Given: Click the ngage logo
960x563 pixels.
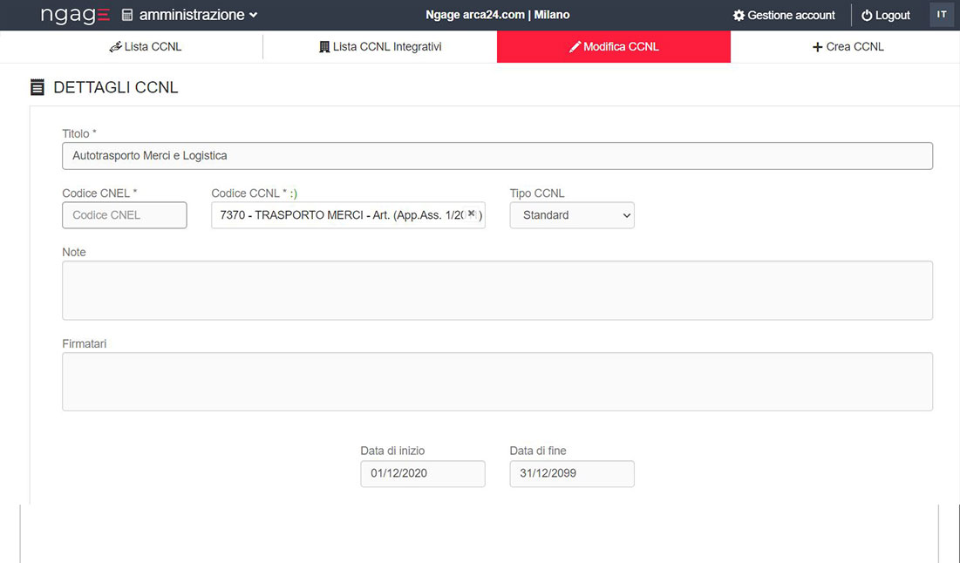Looking at the screenshot, I should [x=75, y=15].
